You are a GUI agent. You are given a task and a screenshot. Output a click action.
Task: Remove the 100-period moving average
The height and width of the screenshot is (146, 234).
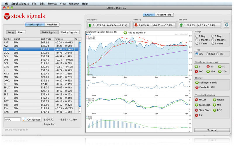tap(196, 72)
